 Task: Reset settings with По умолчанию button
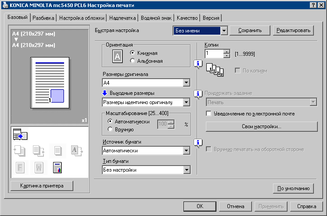[293, 188]
